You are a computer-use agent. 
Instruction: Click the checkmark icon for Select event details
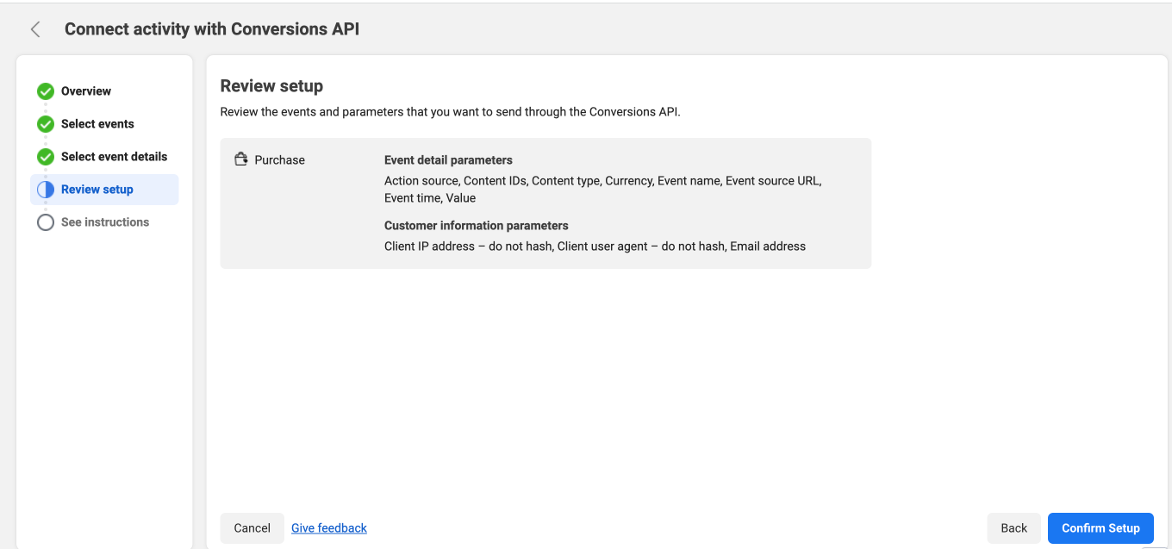click(46, 157)
